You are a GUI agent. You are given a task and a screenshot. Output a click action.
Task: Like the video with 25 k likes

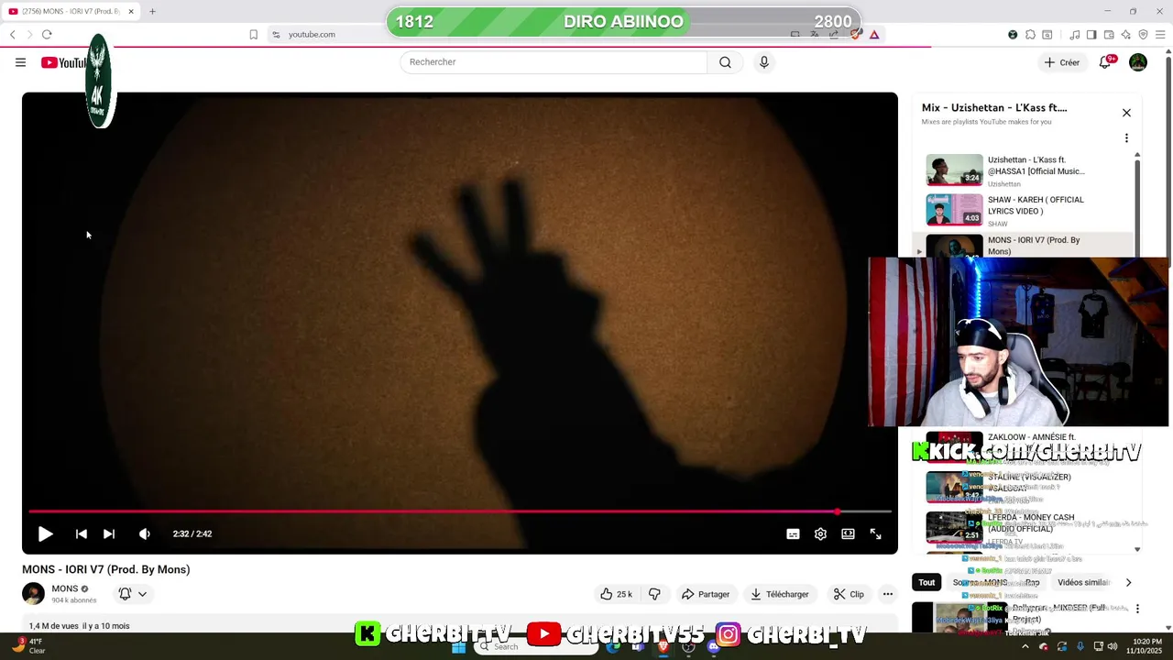click(x=616, y=594)
